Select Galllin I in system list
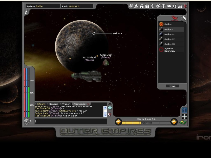211x158 pixels. coord(171,29)
